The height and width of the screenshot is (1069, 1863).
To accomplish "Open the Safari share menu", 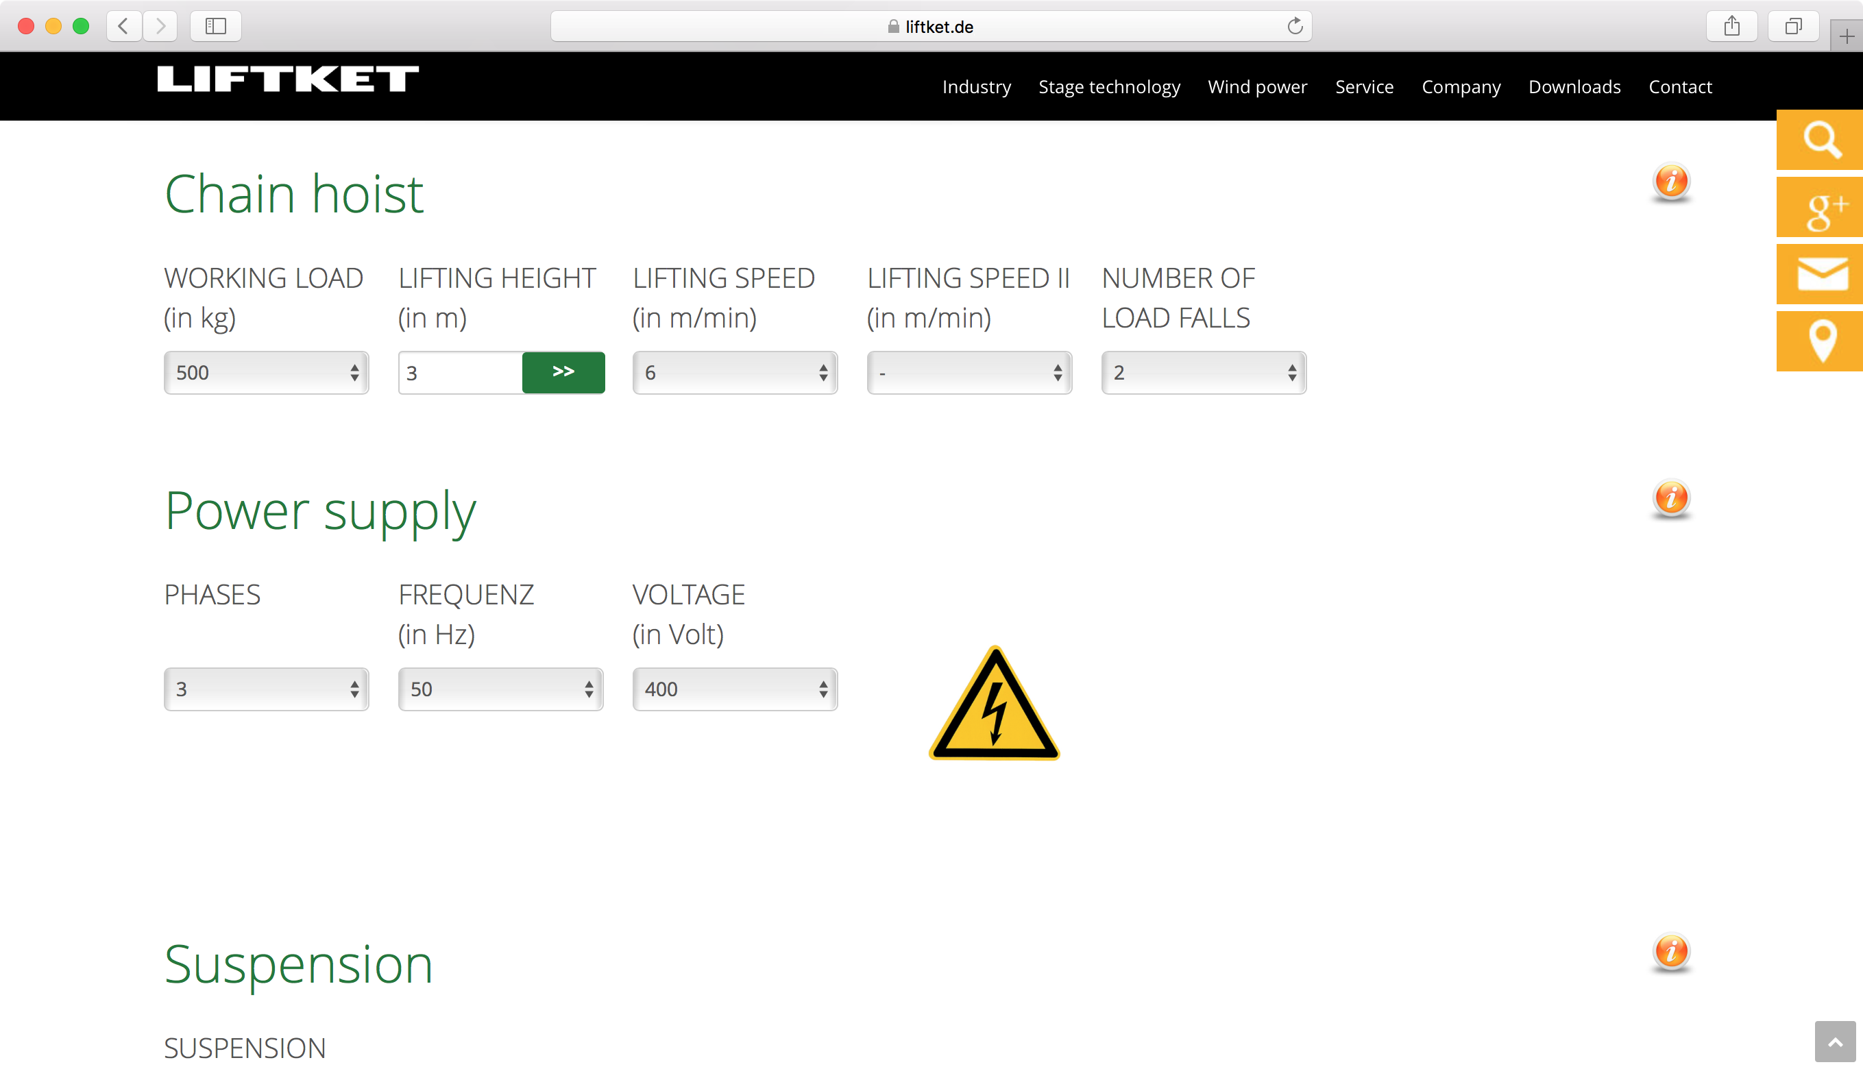I will 1731,27.
